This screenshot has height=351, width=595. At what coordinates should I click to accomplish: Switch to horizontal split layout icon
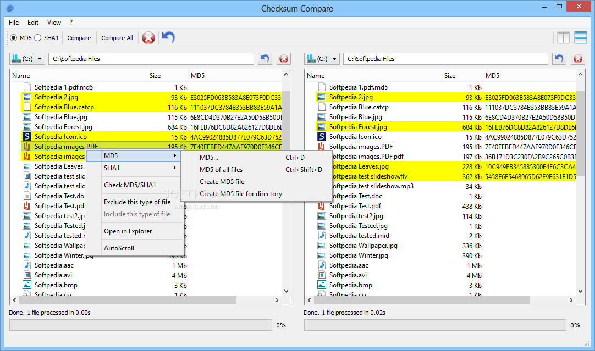click(581, 37)
